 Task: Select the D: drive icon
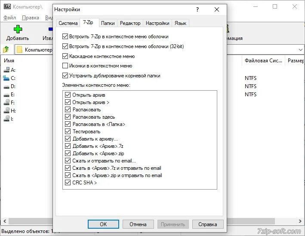click(x=6, y=86)
